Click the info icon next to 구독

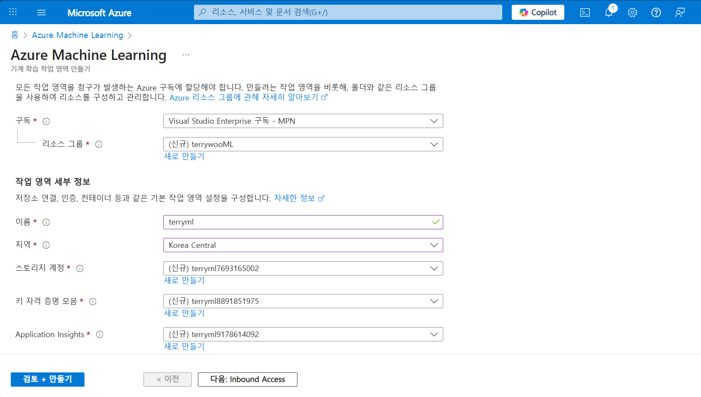coord(46,121)
